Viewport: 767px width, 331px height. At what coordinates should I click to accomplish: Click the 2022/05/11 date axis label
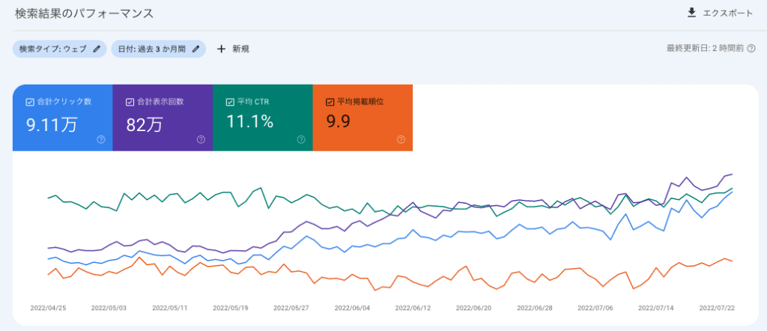pyautogui.click(x=170, y=308)
